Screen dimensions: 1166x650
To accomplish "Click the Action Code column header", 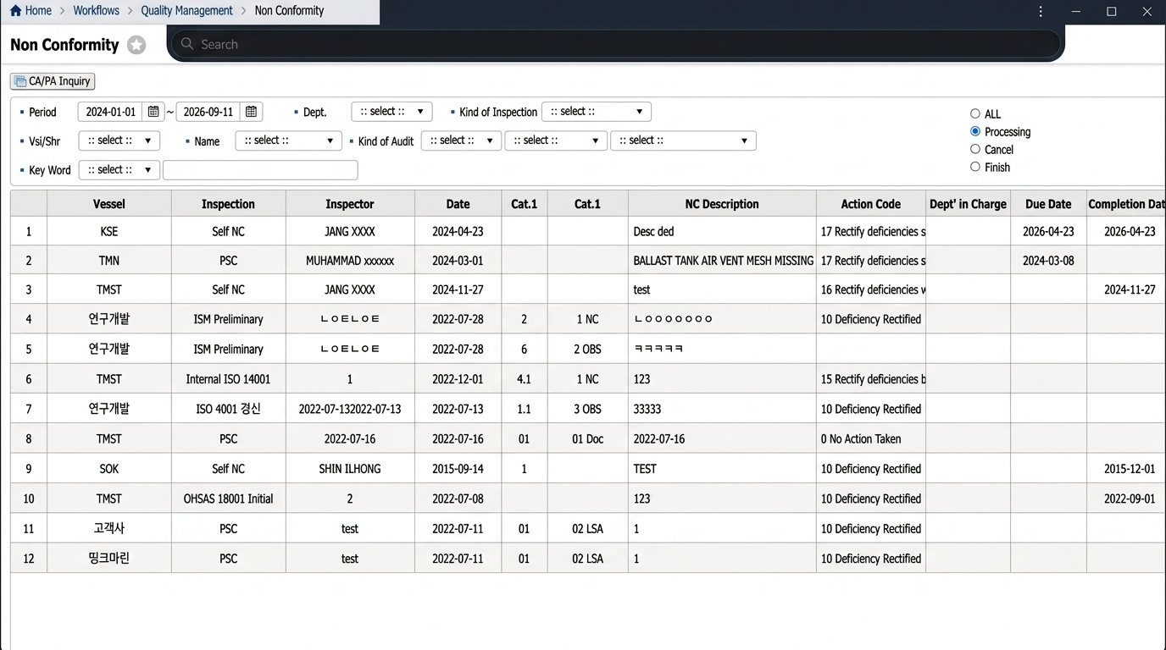I will (871, 204).
